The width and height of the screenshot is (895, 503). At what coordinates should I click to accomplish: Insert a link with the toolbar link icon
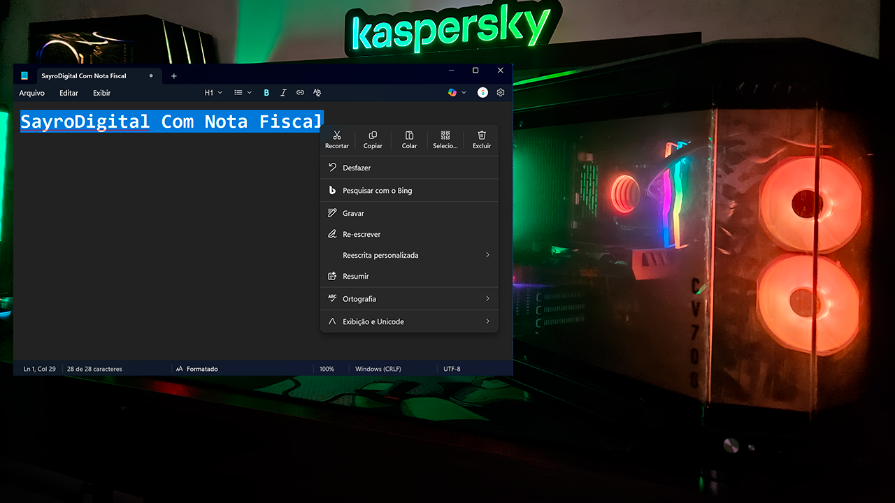[300, 93]
